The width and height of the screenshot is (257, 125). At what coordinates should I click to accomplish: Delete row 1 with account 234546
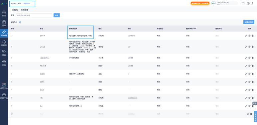point(253,36)
